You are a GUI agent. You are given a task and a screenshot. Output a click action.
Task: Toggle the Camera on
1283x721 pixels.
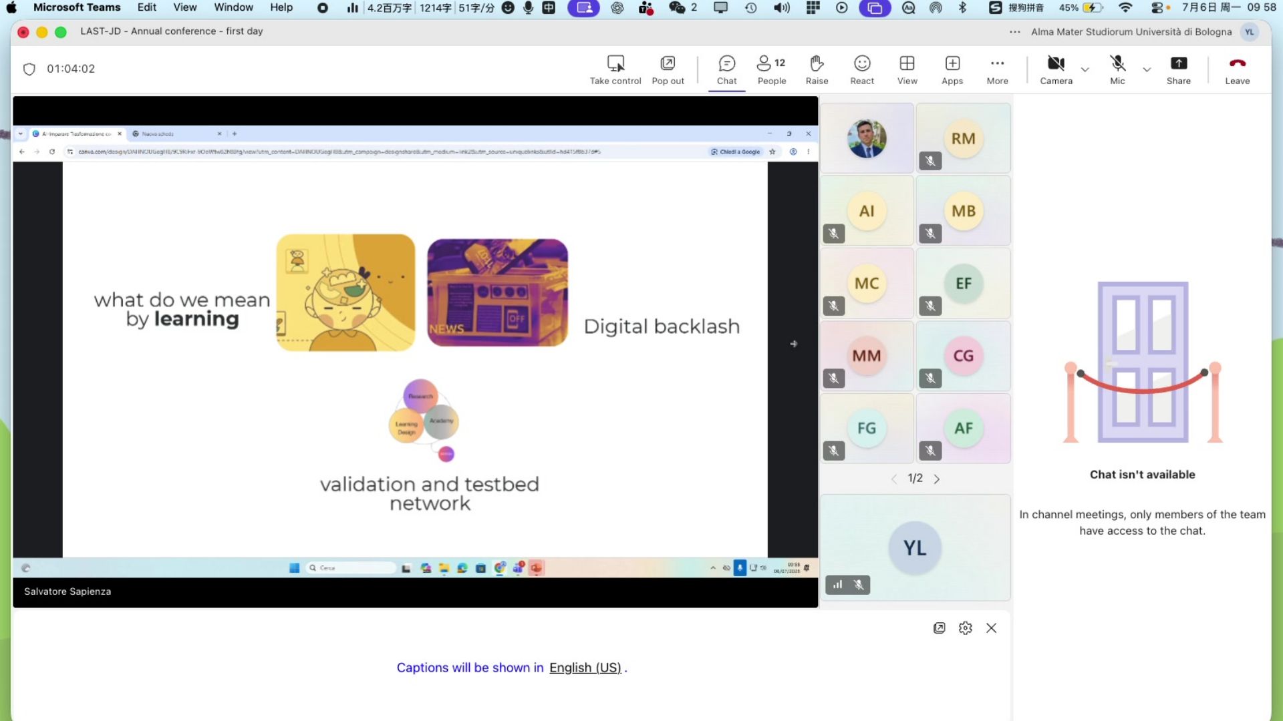click(x=1056, y=70)
